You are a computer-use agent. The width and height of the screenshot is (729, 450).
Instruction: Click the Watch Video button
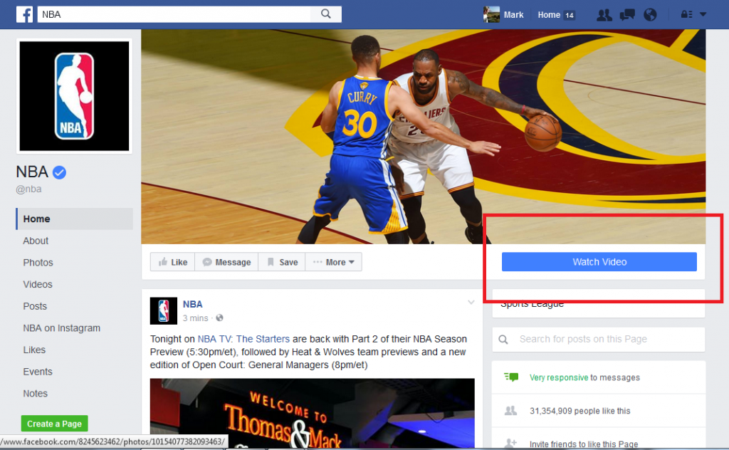pos(599,262)
